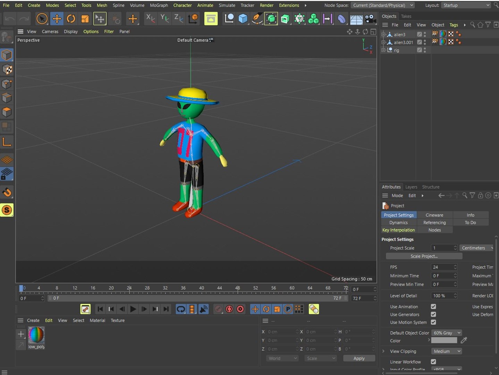The height and width of the screenshot is (375, 499).
Task: Click the Render View clapperboard icon
Action: [211, 19]
